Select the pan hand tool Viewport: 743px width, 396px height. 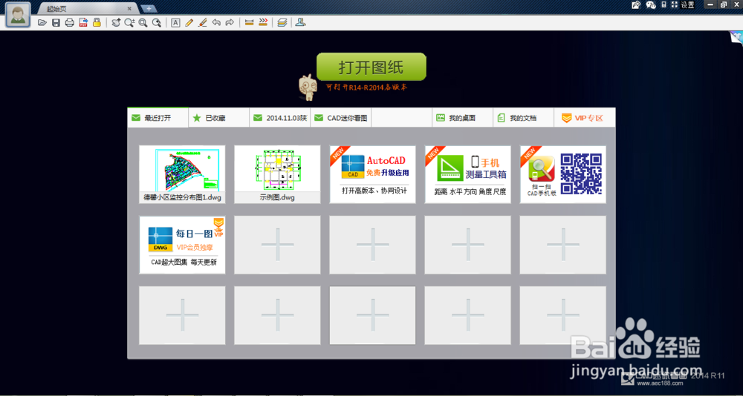[x=116, y=22]
